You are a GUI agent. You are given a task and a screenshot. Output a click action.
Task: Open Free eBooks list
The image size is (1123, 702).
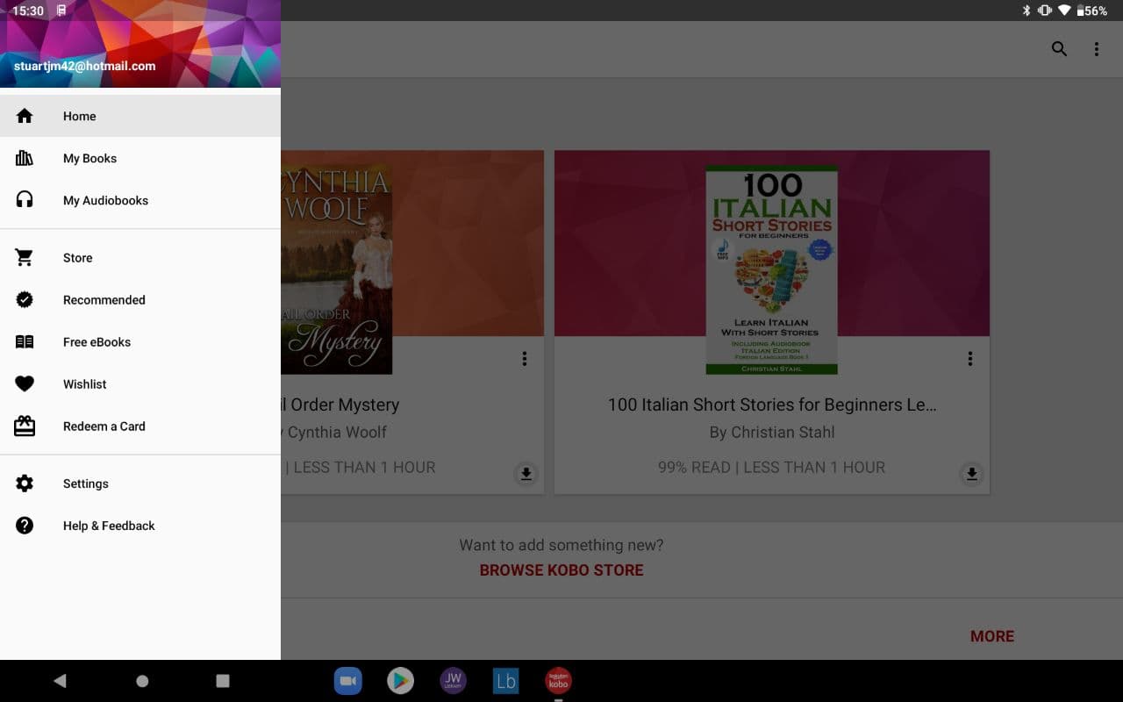click(140, 342)
